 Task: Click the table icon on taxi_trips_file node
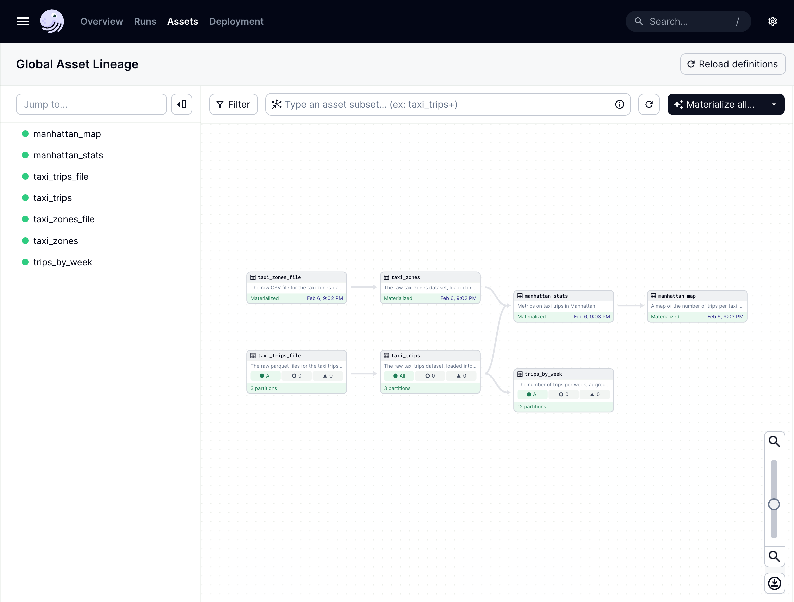[x=253, y=356]
